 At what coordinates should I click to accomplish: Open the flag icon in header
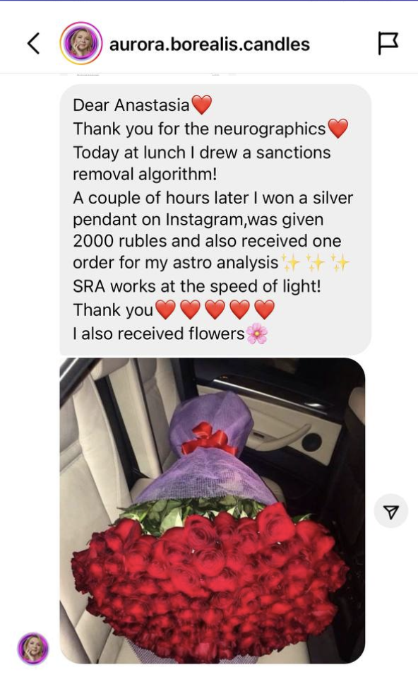pos(388,43)
